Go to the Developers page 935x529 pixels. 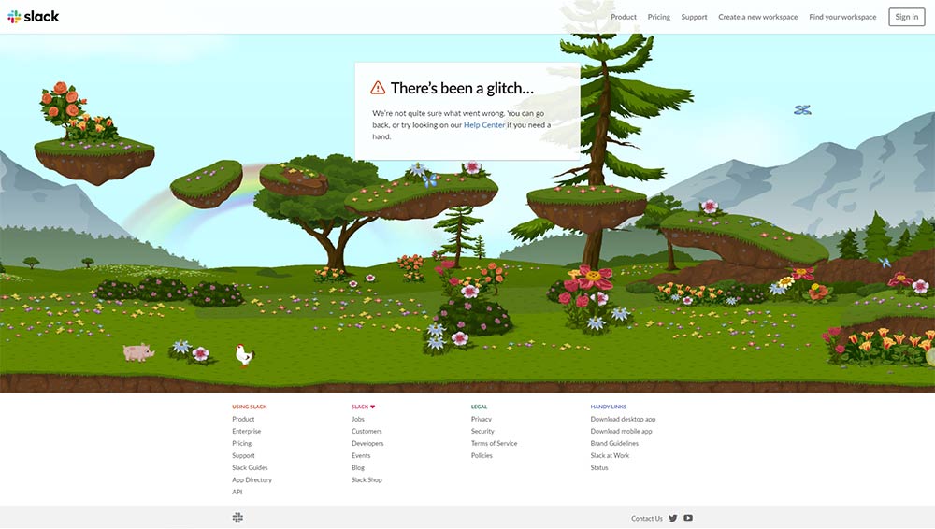(x=367, y=444)
